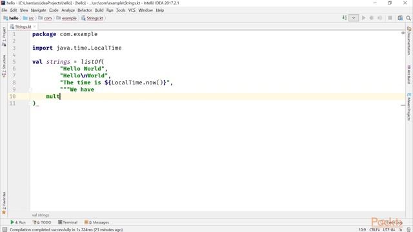Click the "Hello World" string on line 6
The image size is (413, 232).
point(82,69)
